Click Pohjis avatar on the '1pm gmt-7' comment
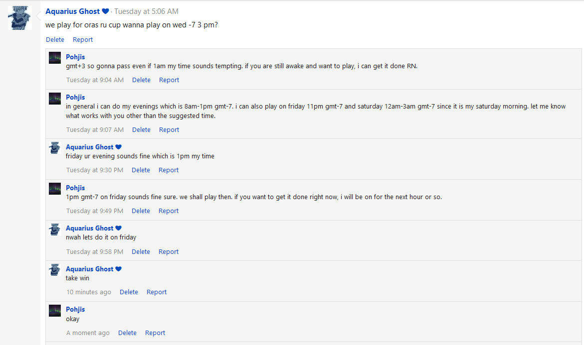The height and width of the screenshot is (345, 584). coord(55,189)
